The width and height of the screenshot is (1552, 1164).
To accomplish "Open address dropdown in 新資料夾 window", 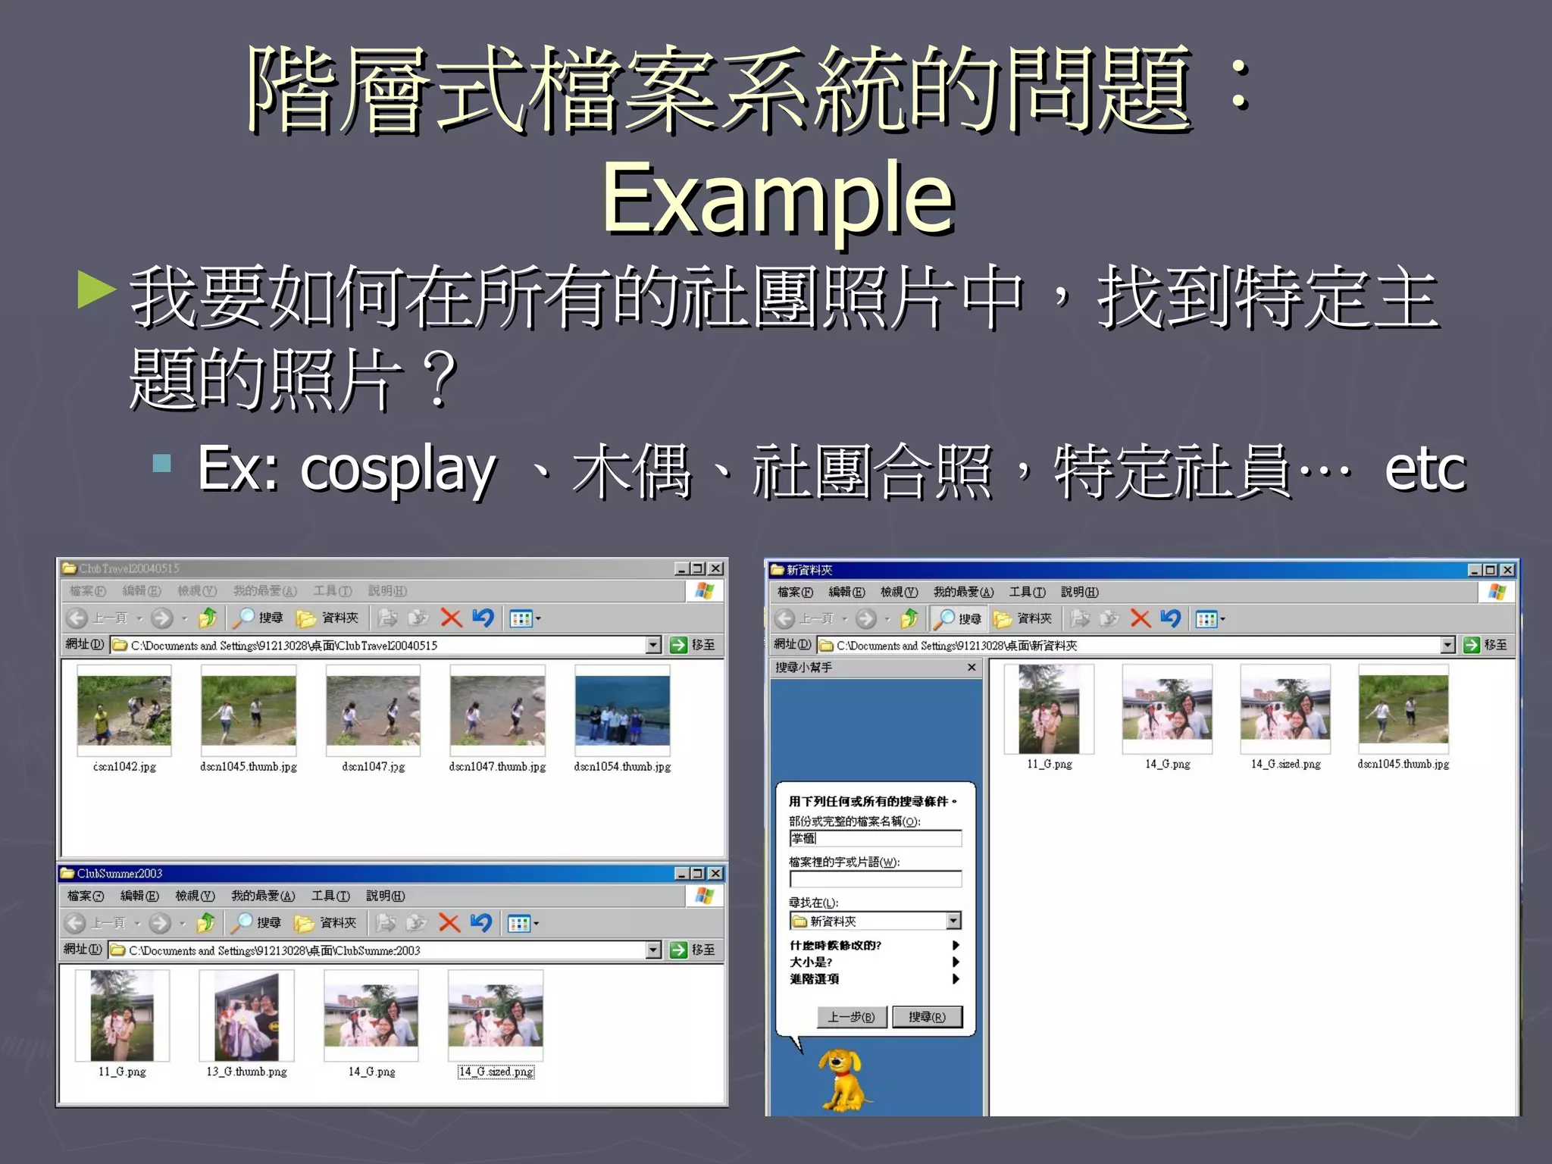I will pyautogui.click(x=1447, y=645).
